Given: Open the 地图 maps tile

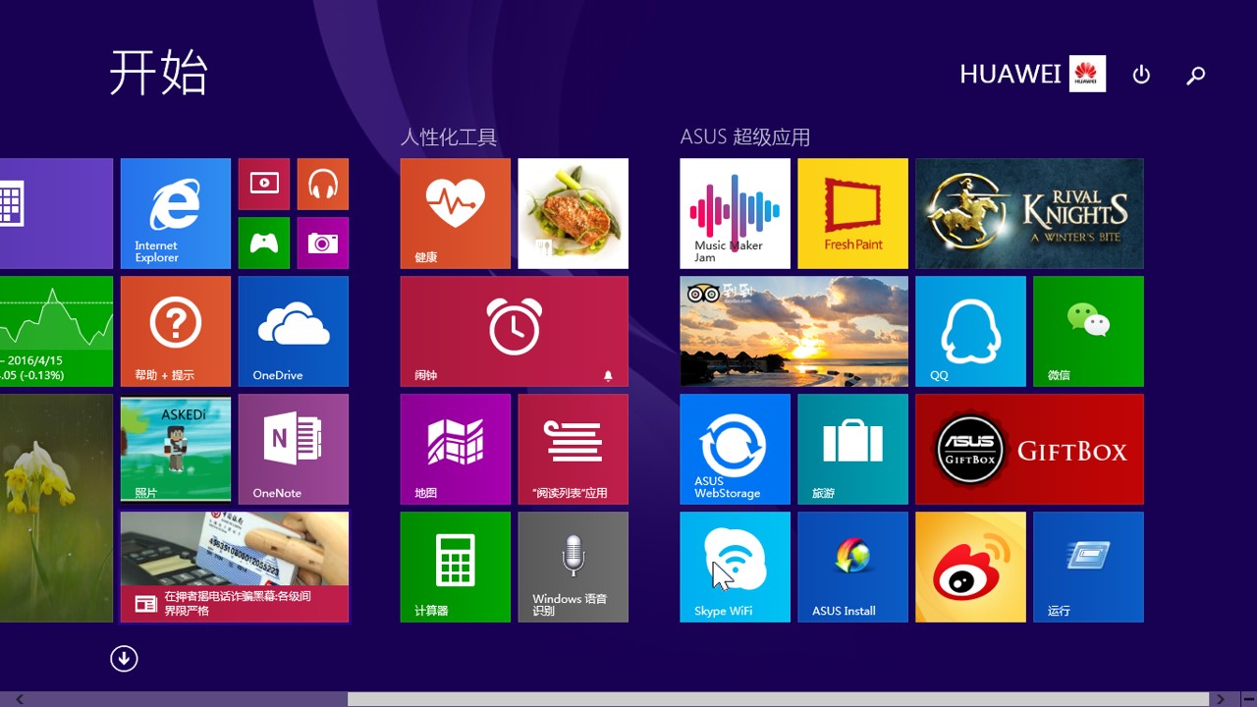Looking at the screenshot, I should coord(456,449).
